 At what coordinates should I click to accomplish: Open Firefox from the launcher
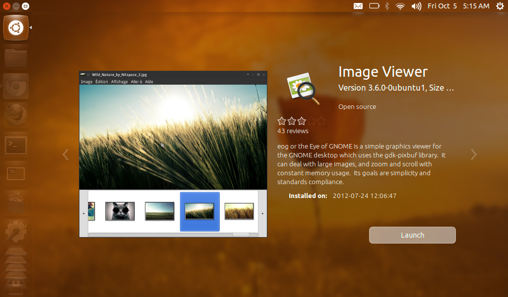pyautogui.click(x=15, y=114)
